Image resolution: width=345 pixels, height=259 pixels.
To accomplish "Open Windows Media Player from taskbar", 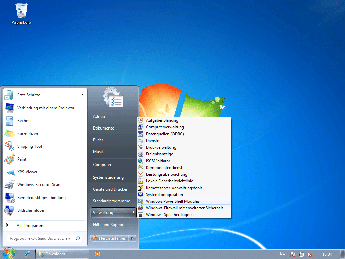I will pos(97,254).
